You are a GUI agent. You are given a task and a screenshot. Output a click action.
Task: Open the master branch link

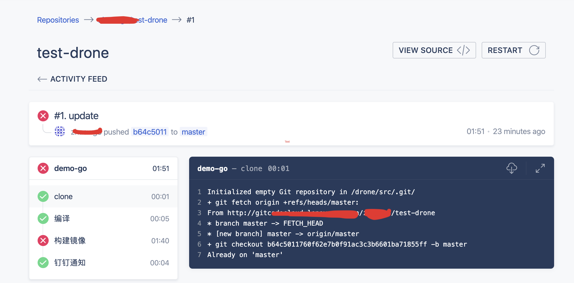[x=193, y=132]
